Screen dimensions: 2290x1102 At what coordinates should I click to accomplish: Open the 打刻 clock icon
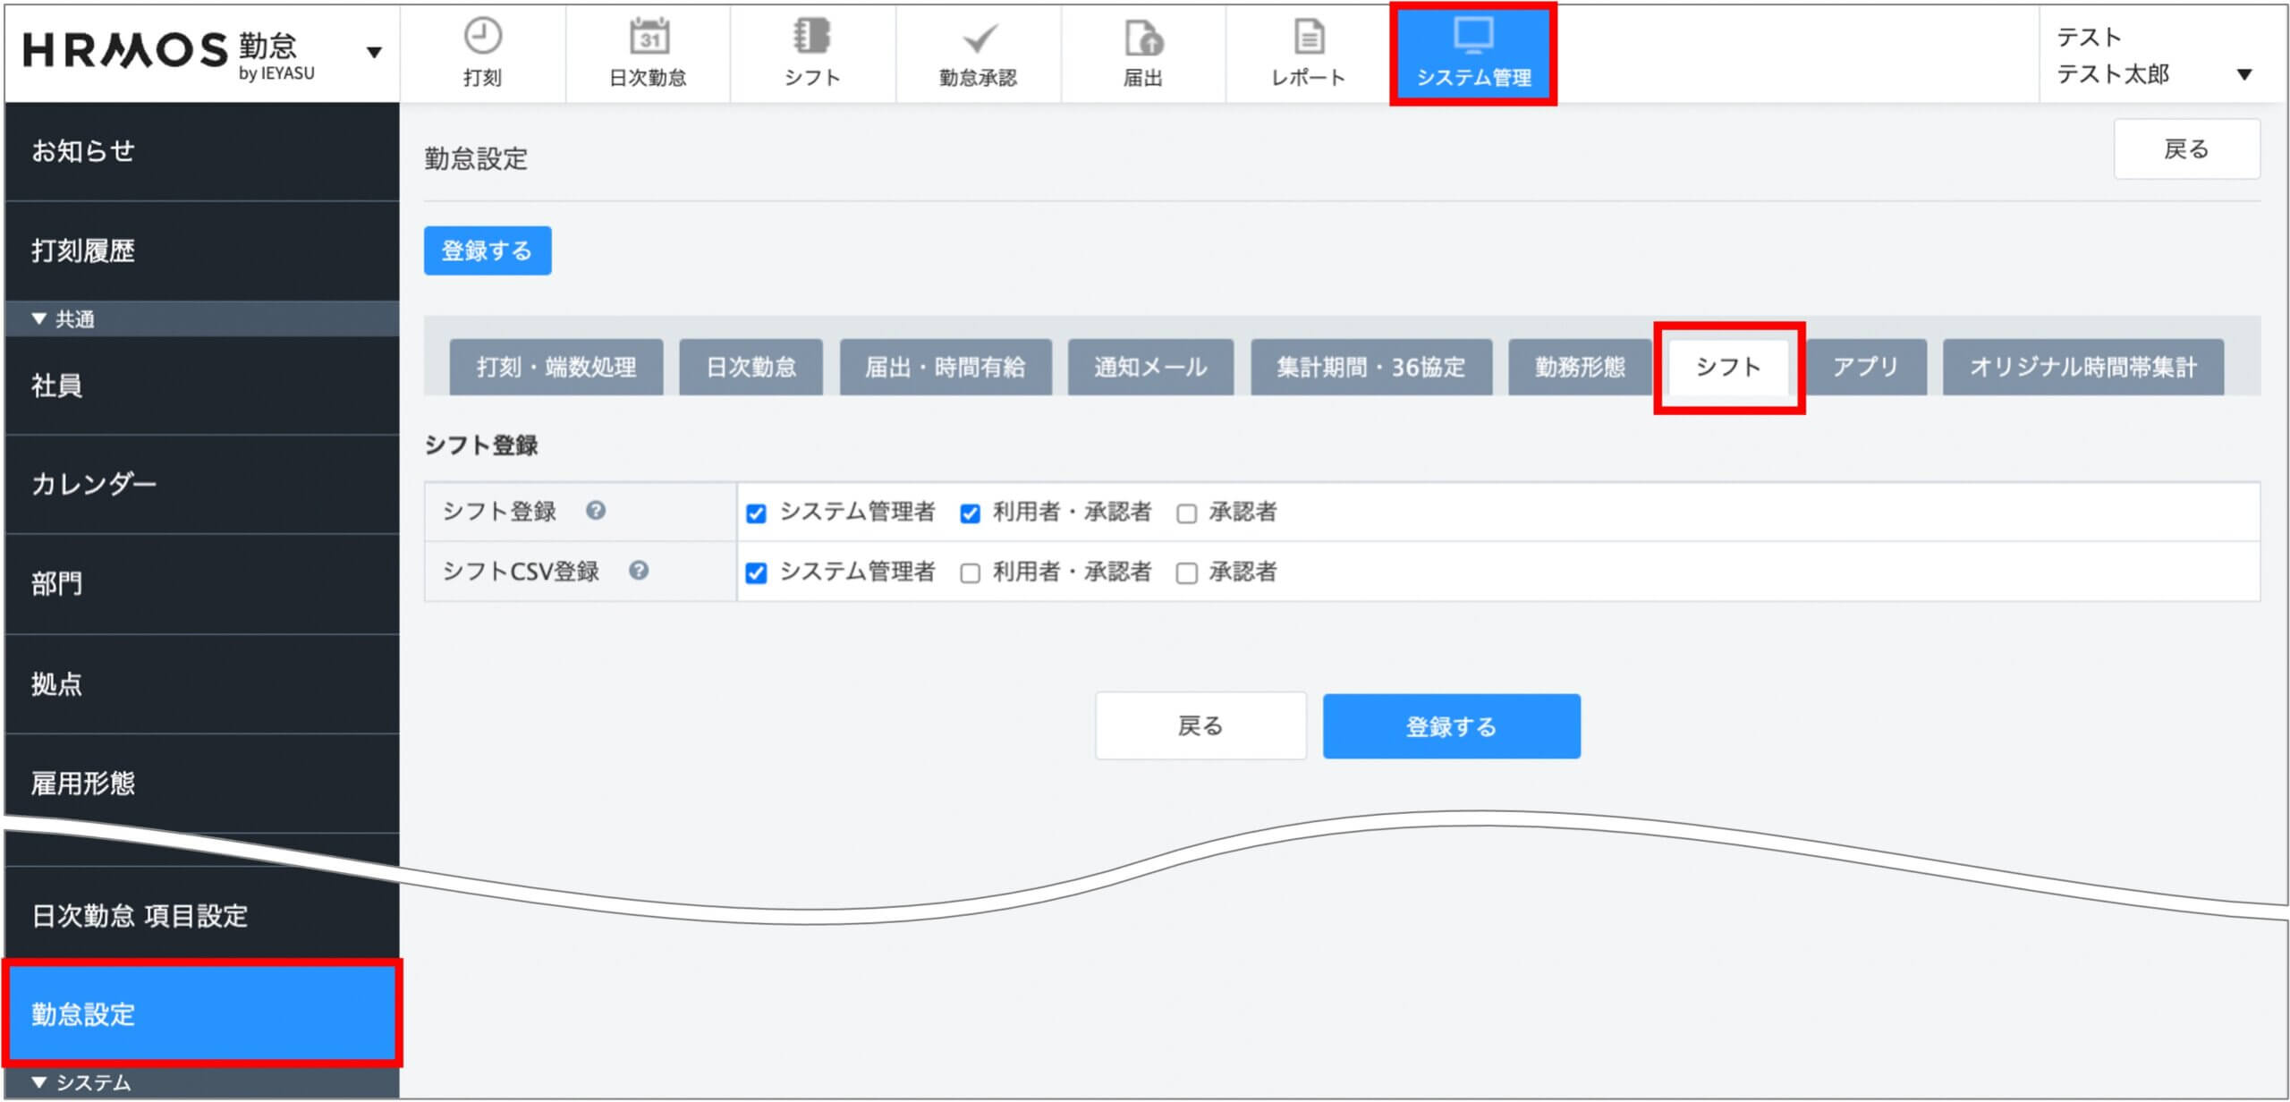(482, 38)
